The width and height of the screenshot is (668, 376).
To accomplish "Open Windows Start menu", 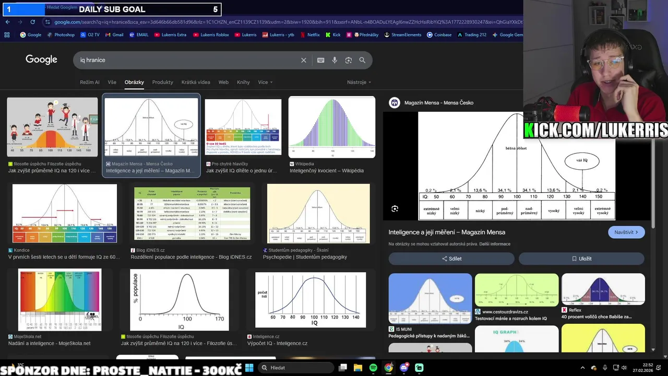I will (249, 368).
